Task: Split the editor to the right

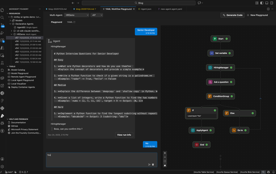Action: coord(268,9)
